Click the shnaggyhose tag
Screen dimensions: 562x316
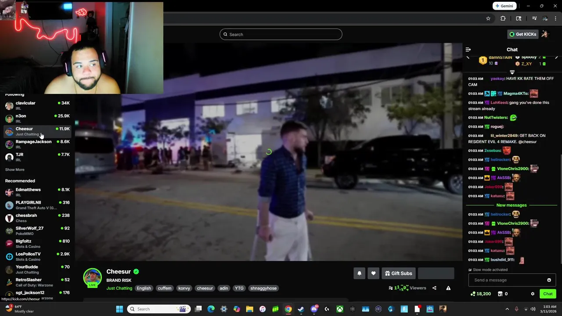click(263, 288)
